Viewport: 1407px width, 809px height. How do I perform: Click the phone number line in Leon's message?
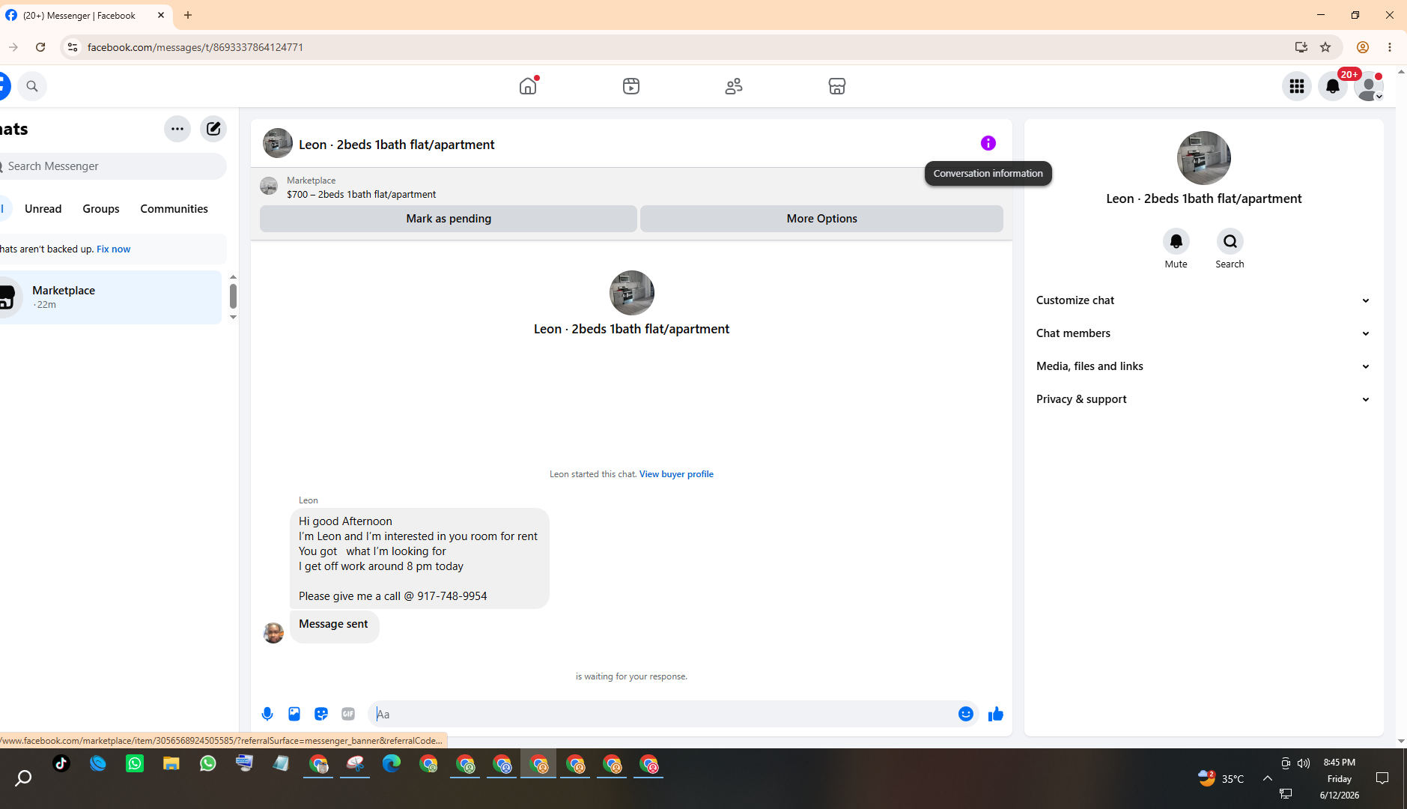coord(392,596)
